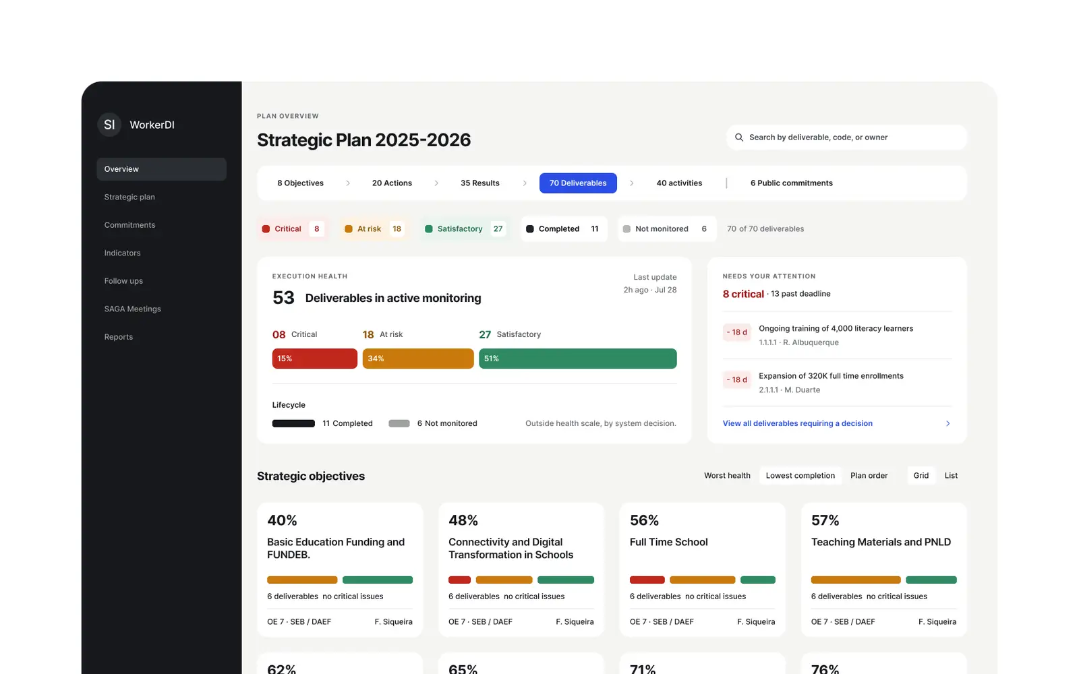Toggle the Satisfactory filter chip
Image resolution: width=1079 pixels, height=674 pixels.
point(464,229)
